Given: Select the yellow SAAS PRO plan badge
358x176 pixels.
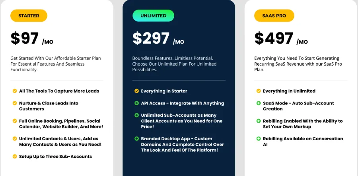Looking at the screenshot, I should [x=274, y=16].
